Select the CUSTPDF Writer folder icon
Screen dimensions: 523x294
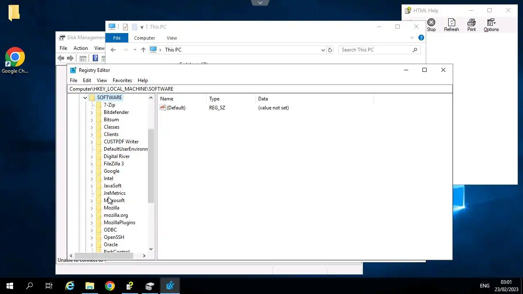[x=98, y=142]
